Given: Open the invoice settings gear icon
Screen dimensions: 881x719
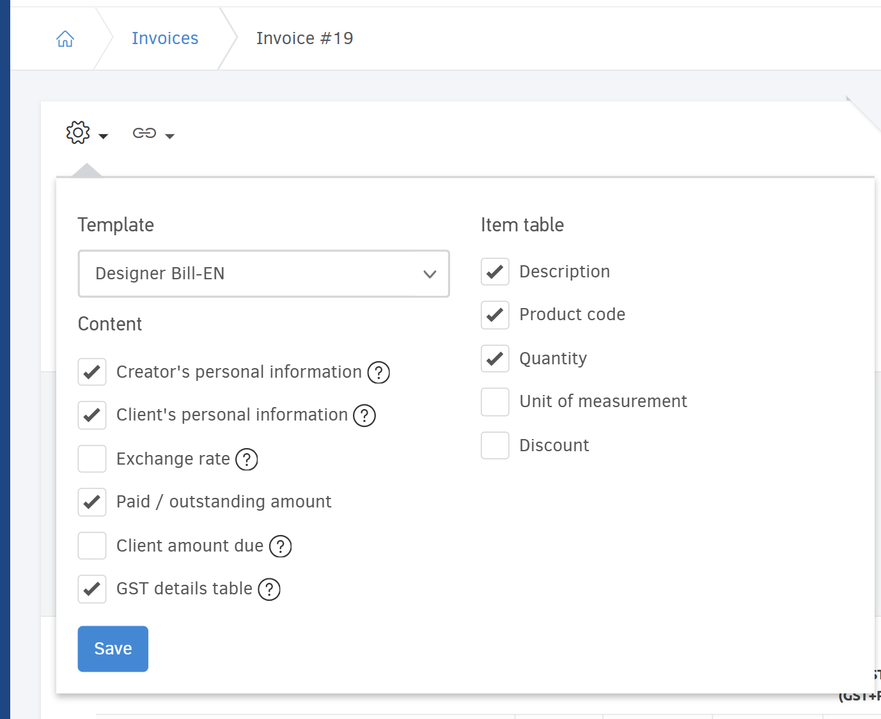Looking at the screenshot, I should 77,132.
